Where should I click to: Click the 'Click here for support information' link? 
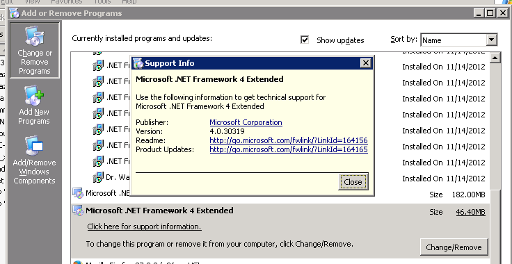pos(144,226)
